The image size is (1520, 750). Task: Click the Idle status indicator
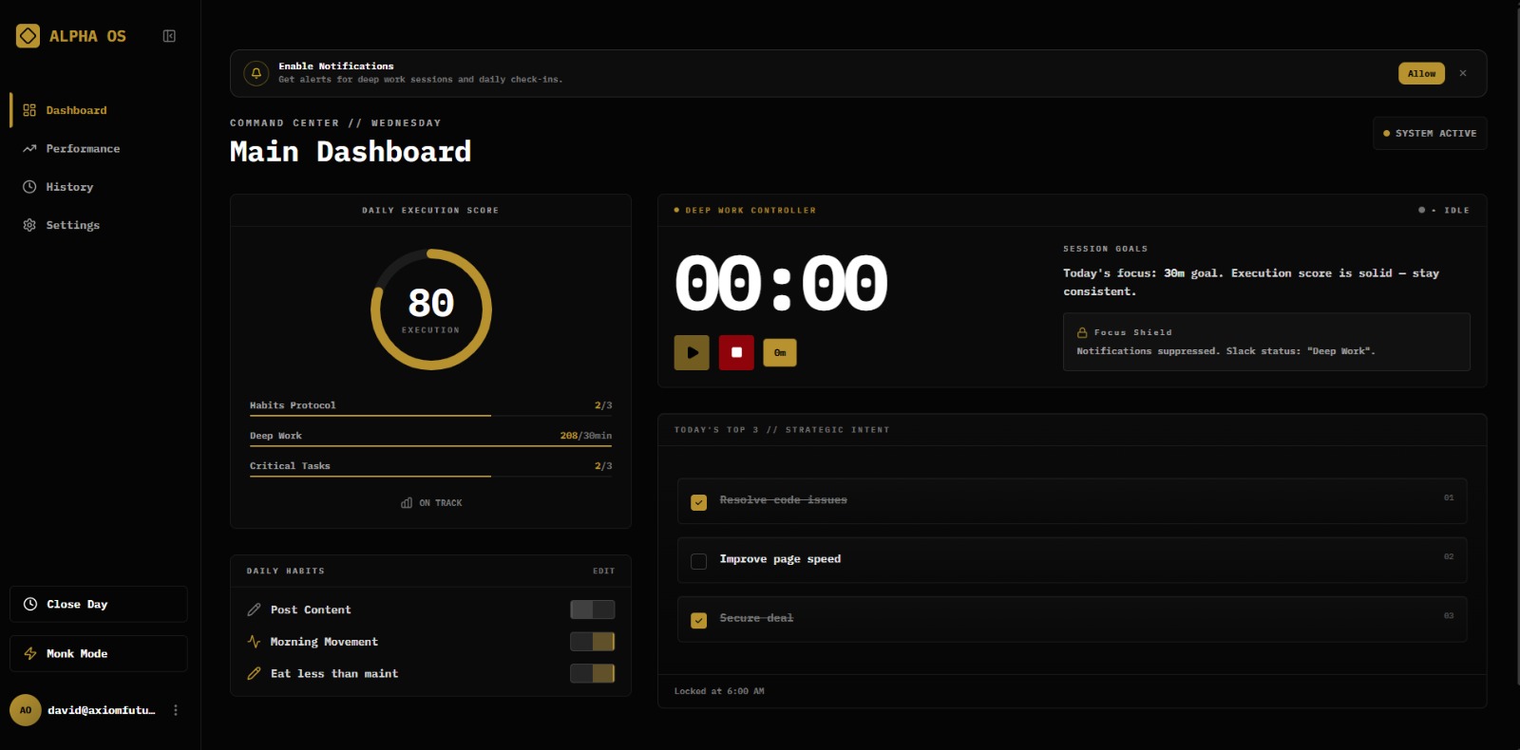1444,210
